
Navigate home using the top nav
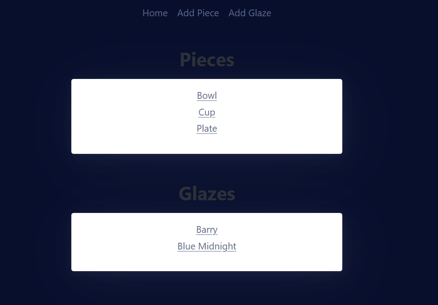pyautogui.click(x=155, y=13)
